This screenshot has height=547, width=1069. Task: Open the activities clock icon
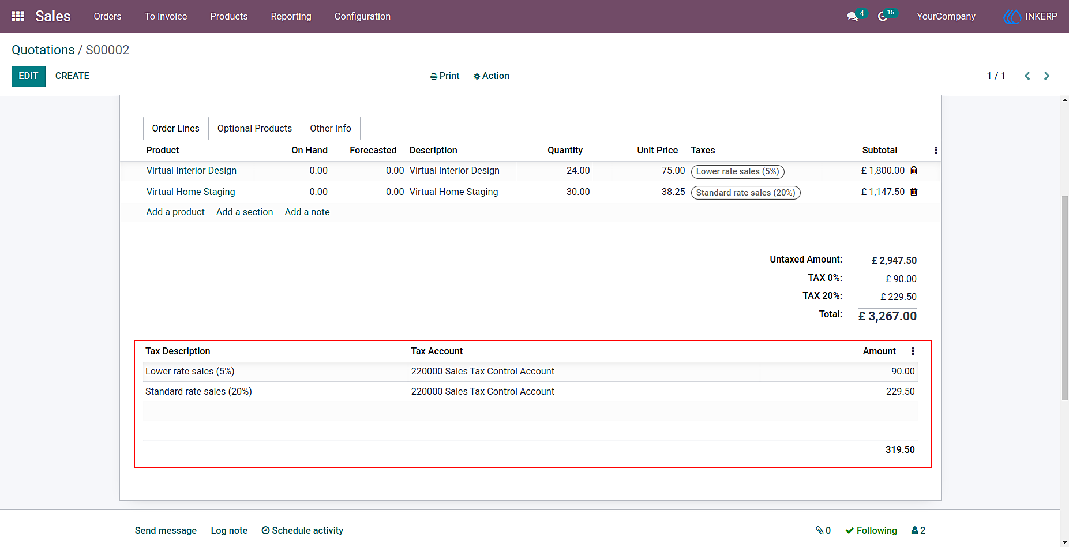[x=882, y=17]
